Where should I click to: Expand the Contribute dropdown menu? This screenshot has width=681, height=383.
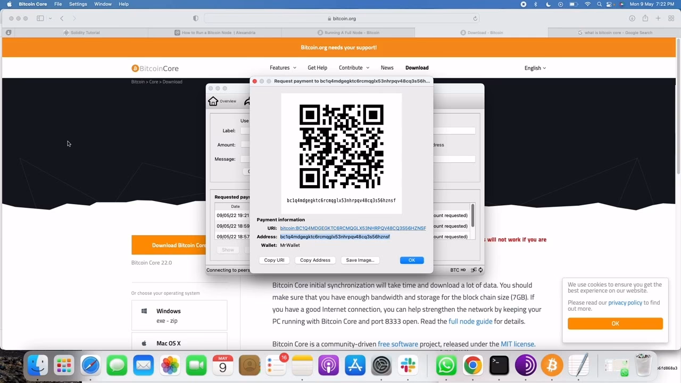pyautogui.click(x=354, y=68)
